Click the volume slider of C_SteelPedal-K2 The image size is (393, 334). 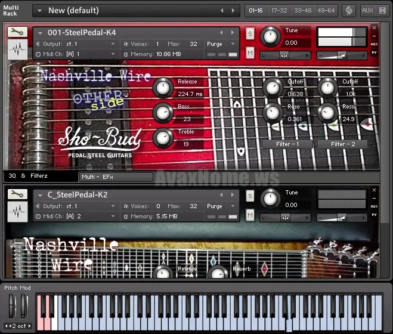(342, 218)
